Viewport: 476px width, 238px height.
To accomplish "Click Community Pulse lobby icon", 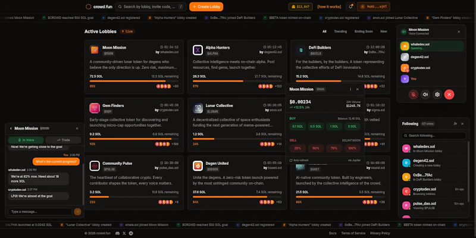I will 95,166.
